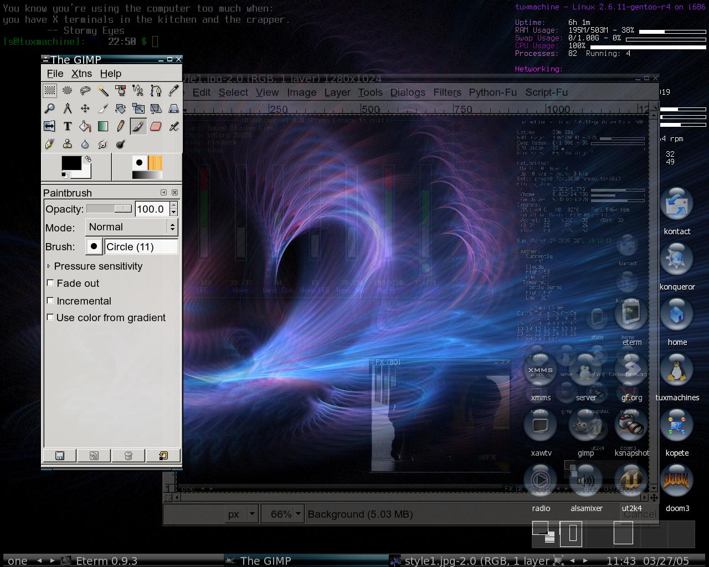This screenshot has width=709, height=567.
Task: Select the Smudge finger tool
Action: click(103, 144)
